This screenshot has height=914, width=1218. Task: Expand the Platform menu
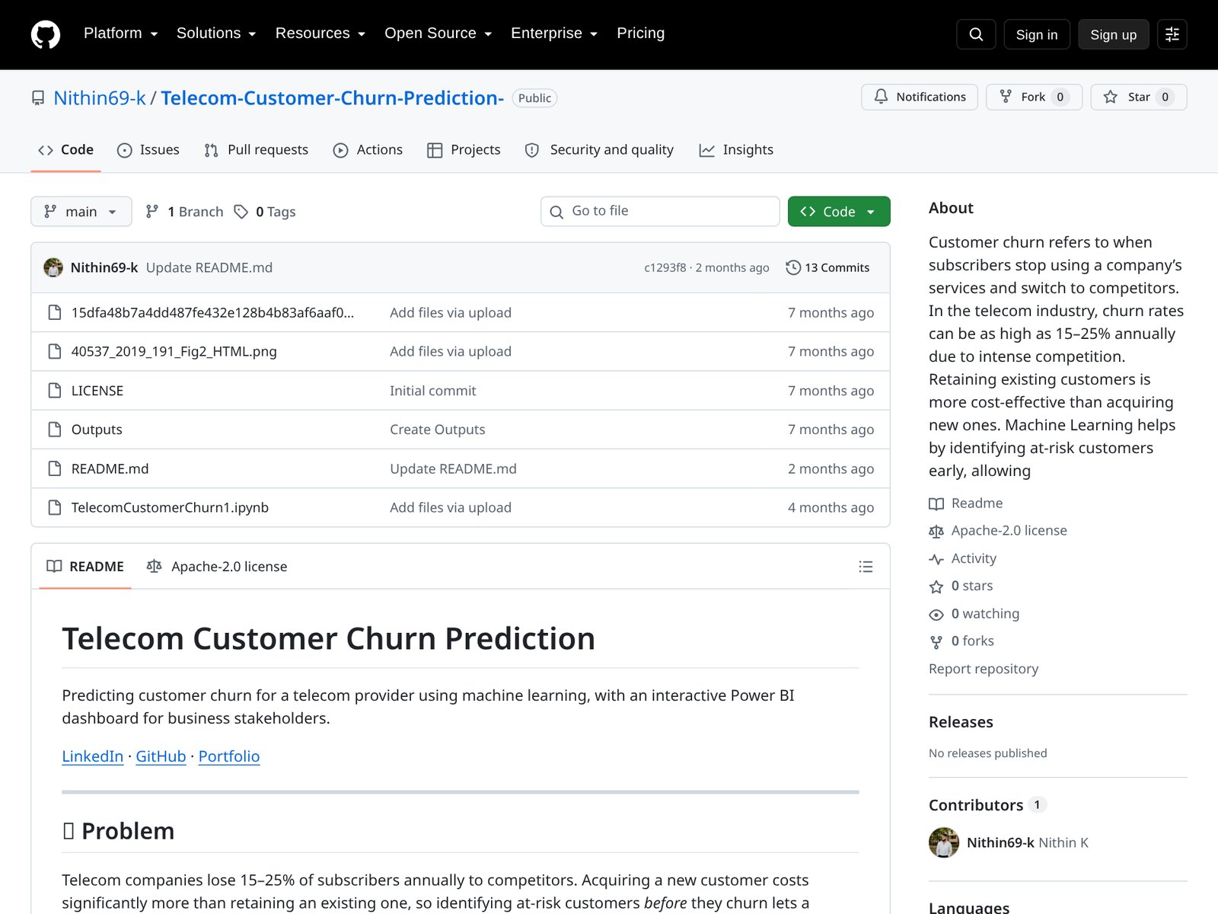121,34
